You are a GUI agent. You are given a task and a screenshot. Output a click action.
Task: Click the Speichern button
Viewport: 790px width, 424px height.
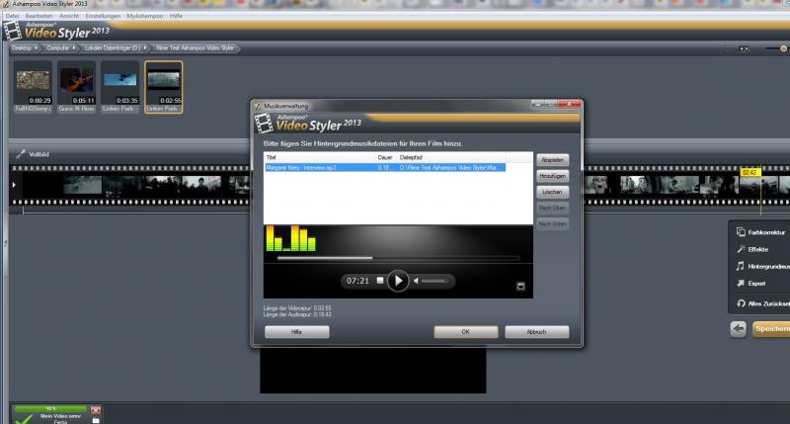[771, 329]
